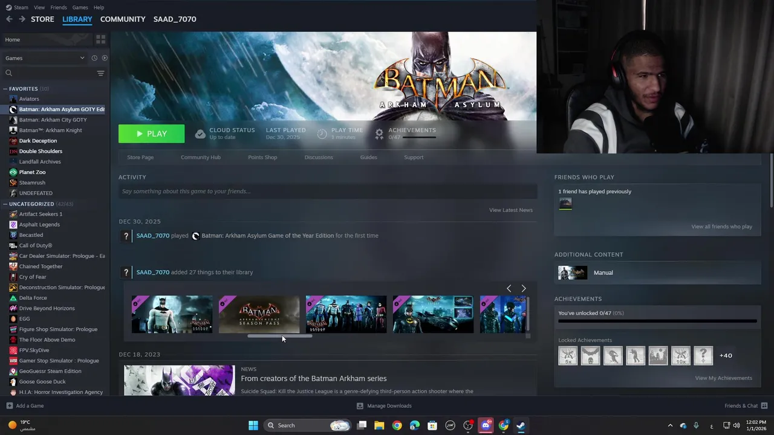Open the Help menu
This screenshot has width=774, height=435.
(99, 7)
